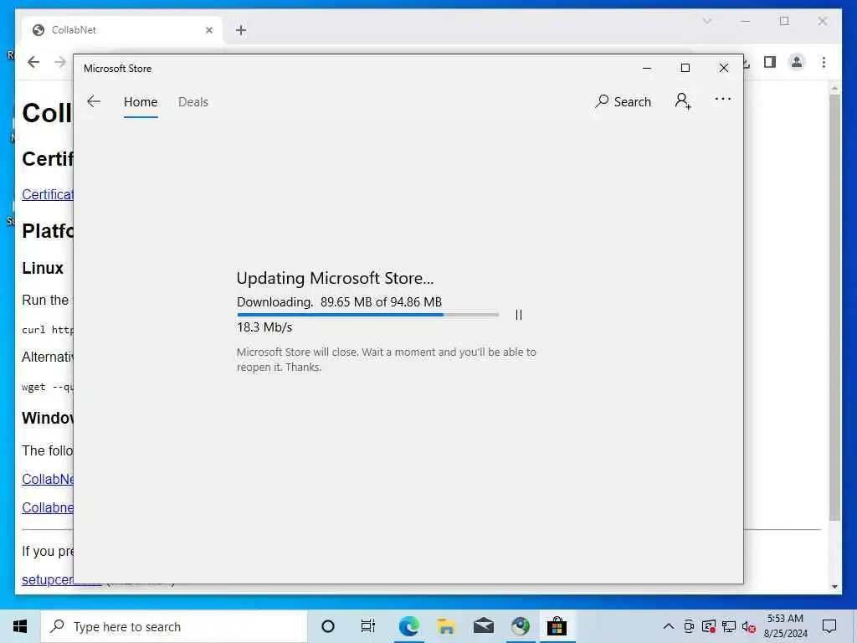Open the Home tab in Microsoft Store
Image resolution: width=857 pixels, height=643 pixels.
point(141,102)
